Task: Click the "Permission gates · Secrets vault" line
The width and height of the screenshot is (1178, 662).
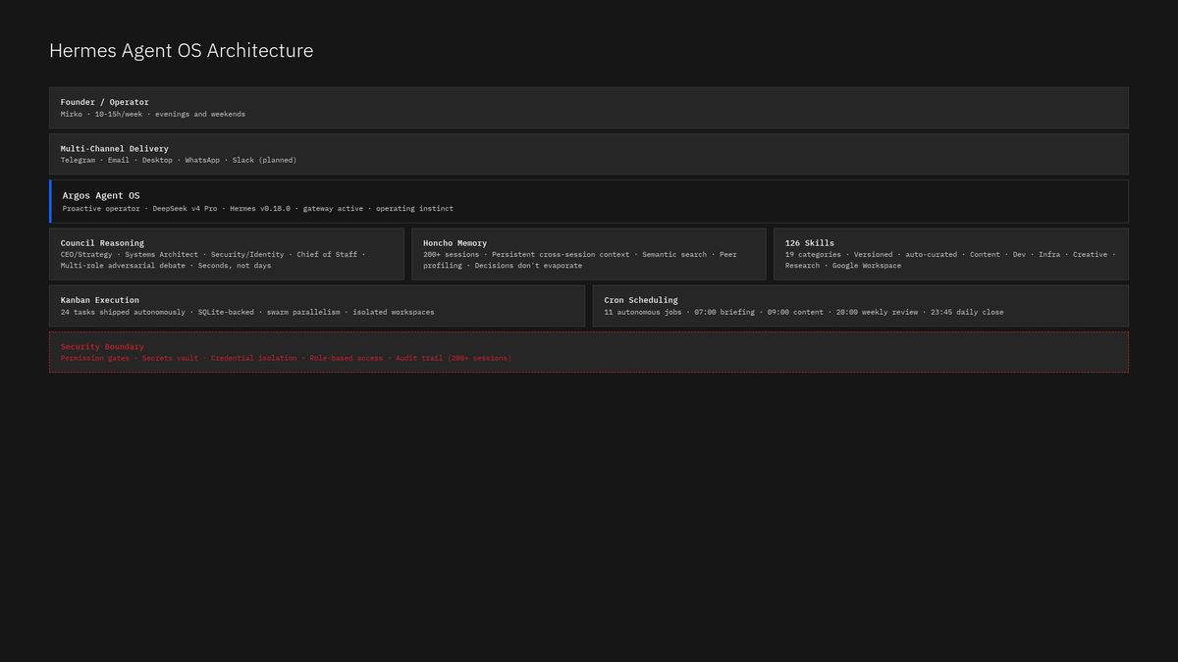Action: [x=286, y=358]
